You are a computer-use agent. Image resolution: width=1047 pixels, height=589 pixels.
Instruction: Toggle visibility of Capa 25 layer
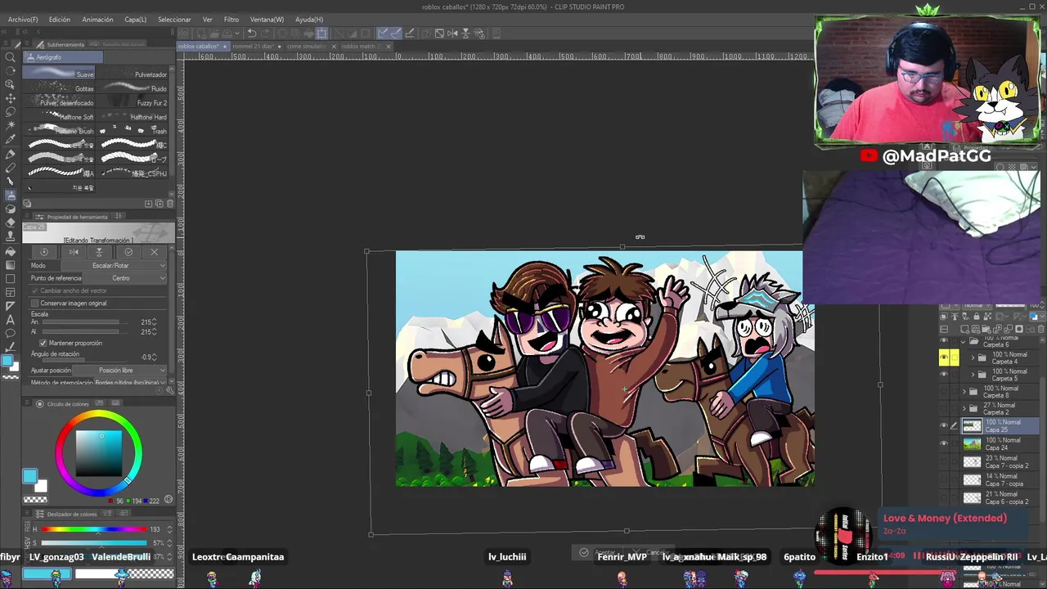click(944, 425)
